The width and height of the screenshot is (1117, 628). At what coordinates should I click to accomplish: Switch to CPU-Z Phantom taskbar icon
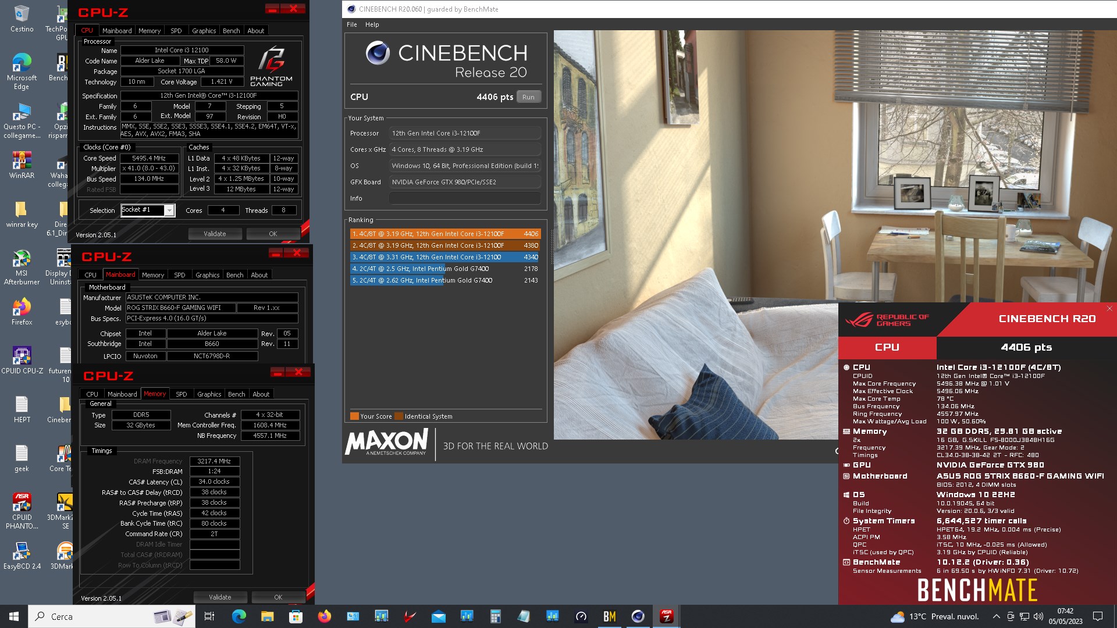point(666,616)
